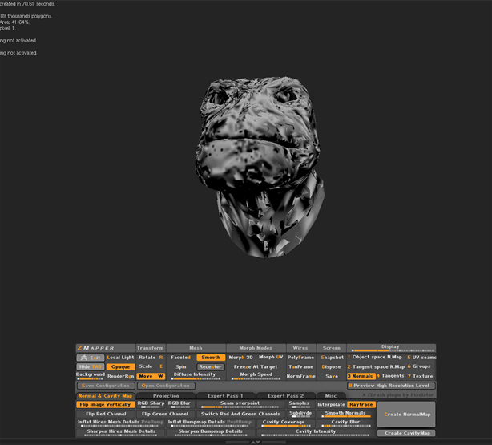Viewport: 492px width, 445px height.
Task: Select Normals display mode
Action: point(361,376)
